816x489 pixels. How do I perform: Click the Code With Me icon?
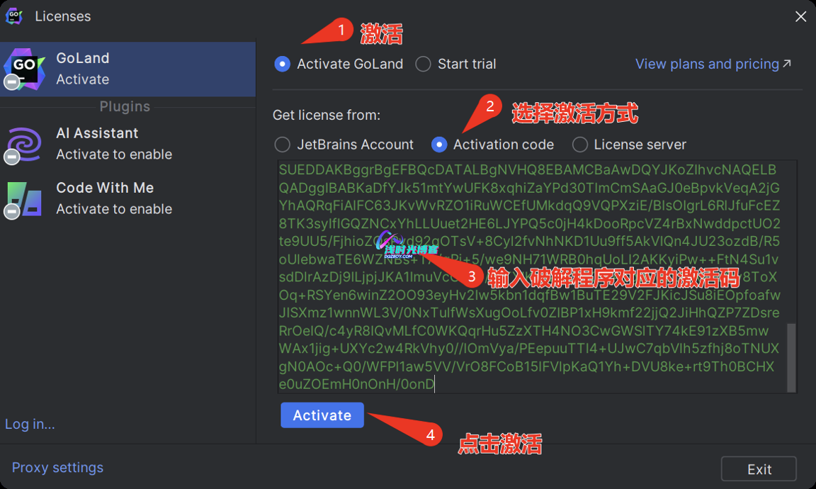coord(25,198)
